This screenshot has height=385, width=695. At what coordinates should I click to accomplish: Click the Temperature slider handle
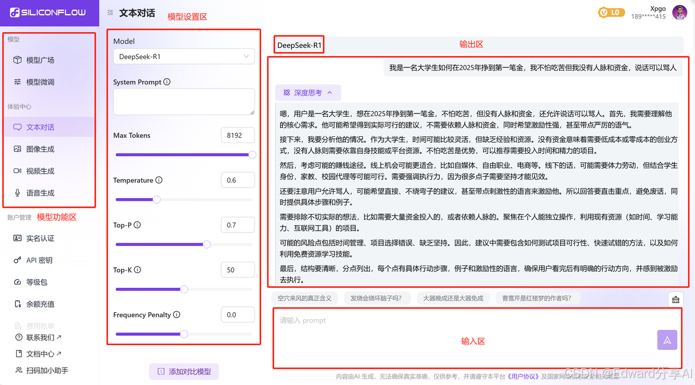[156, 199]
